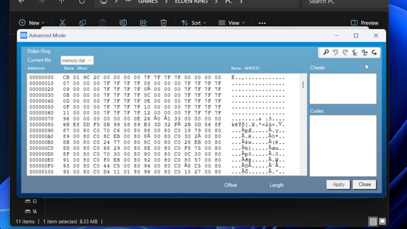Expand the View dropdown menu
This screenshot has width=407, height=229.
click(232, 23)
